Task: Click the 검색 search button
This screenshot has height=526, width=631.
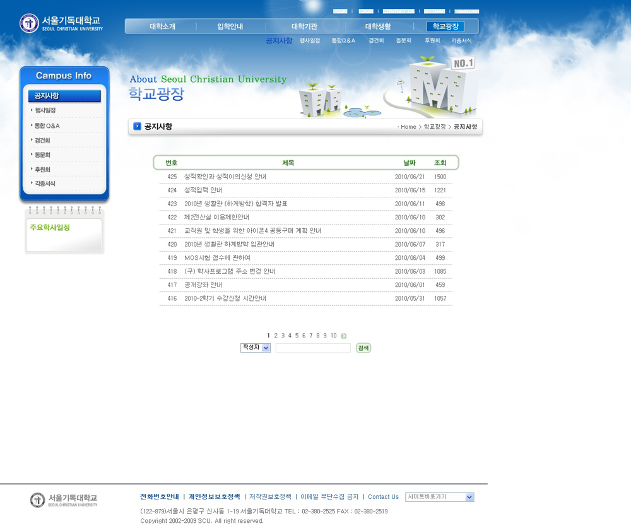Action: pos(363,348)
